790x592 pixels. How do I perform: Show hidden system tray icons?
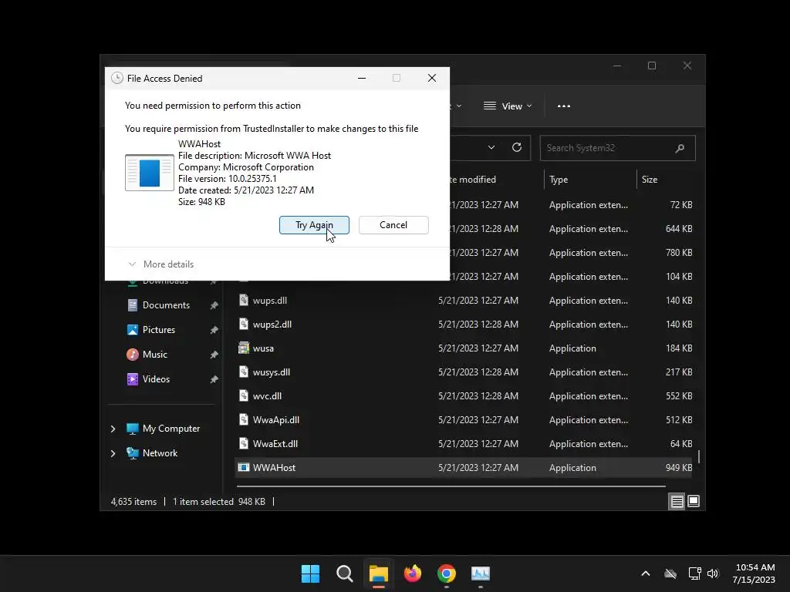(x=646, y=573)
